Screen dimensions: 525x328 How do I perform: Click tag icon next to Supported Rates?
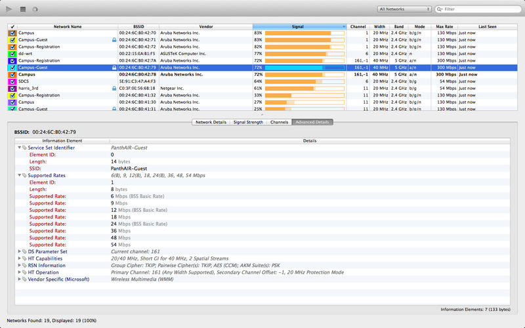click(x=24, y=175)
